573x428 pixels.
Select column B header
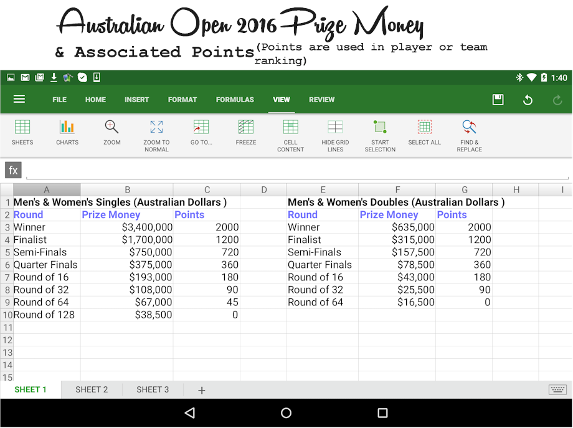coord(127,189)
